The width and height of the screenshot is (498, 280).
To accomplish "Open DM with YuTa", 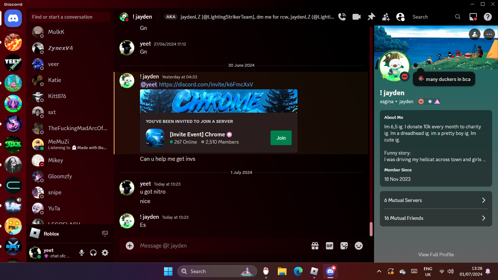I will (70, 209).
